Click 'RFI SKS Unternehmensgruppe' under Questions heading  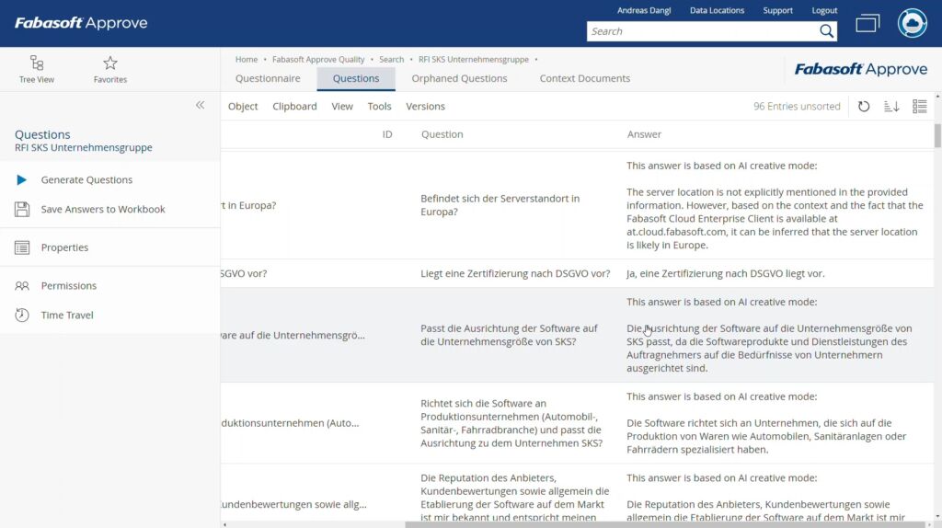coord(84,148)
